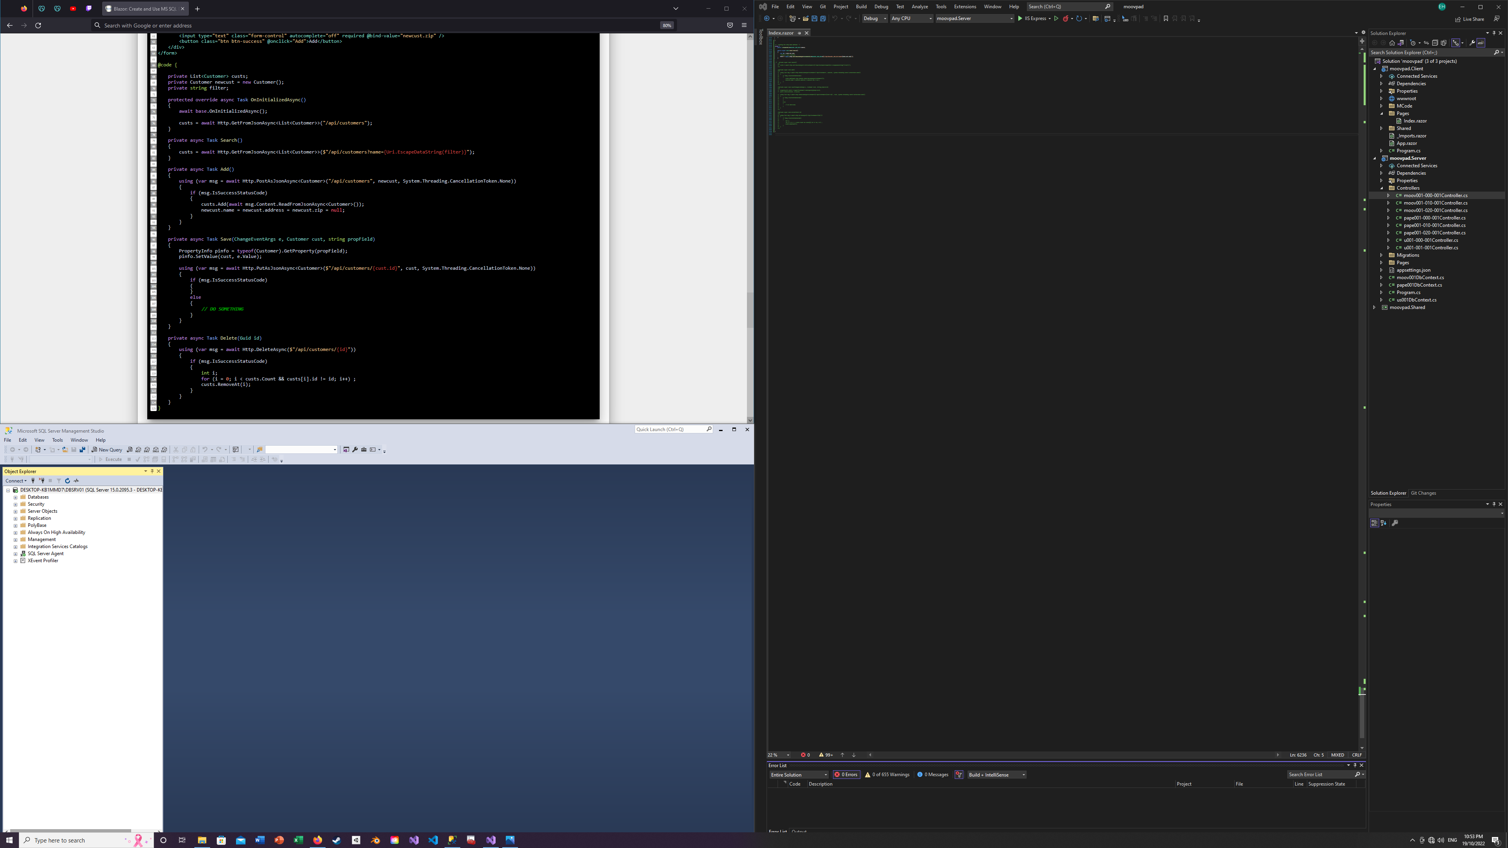Click Disconnect icon in Object Explorer
This screenshot has width=1508, height=848.
42,481
